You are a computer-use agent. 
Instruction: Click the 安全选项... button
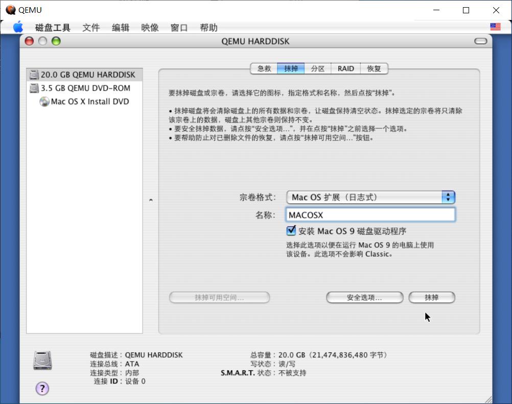pyautogui.click(x=364, y=298)
